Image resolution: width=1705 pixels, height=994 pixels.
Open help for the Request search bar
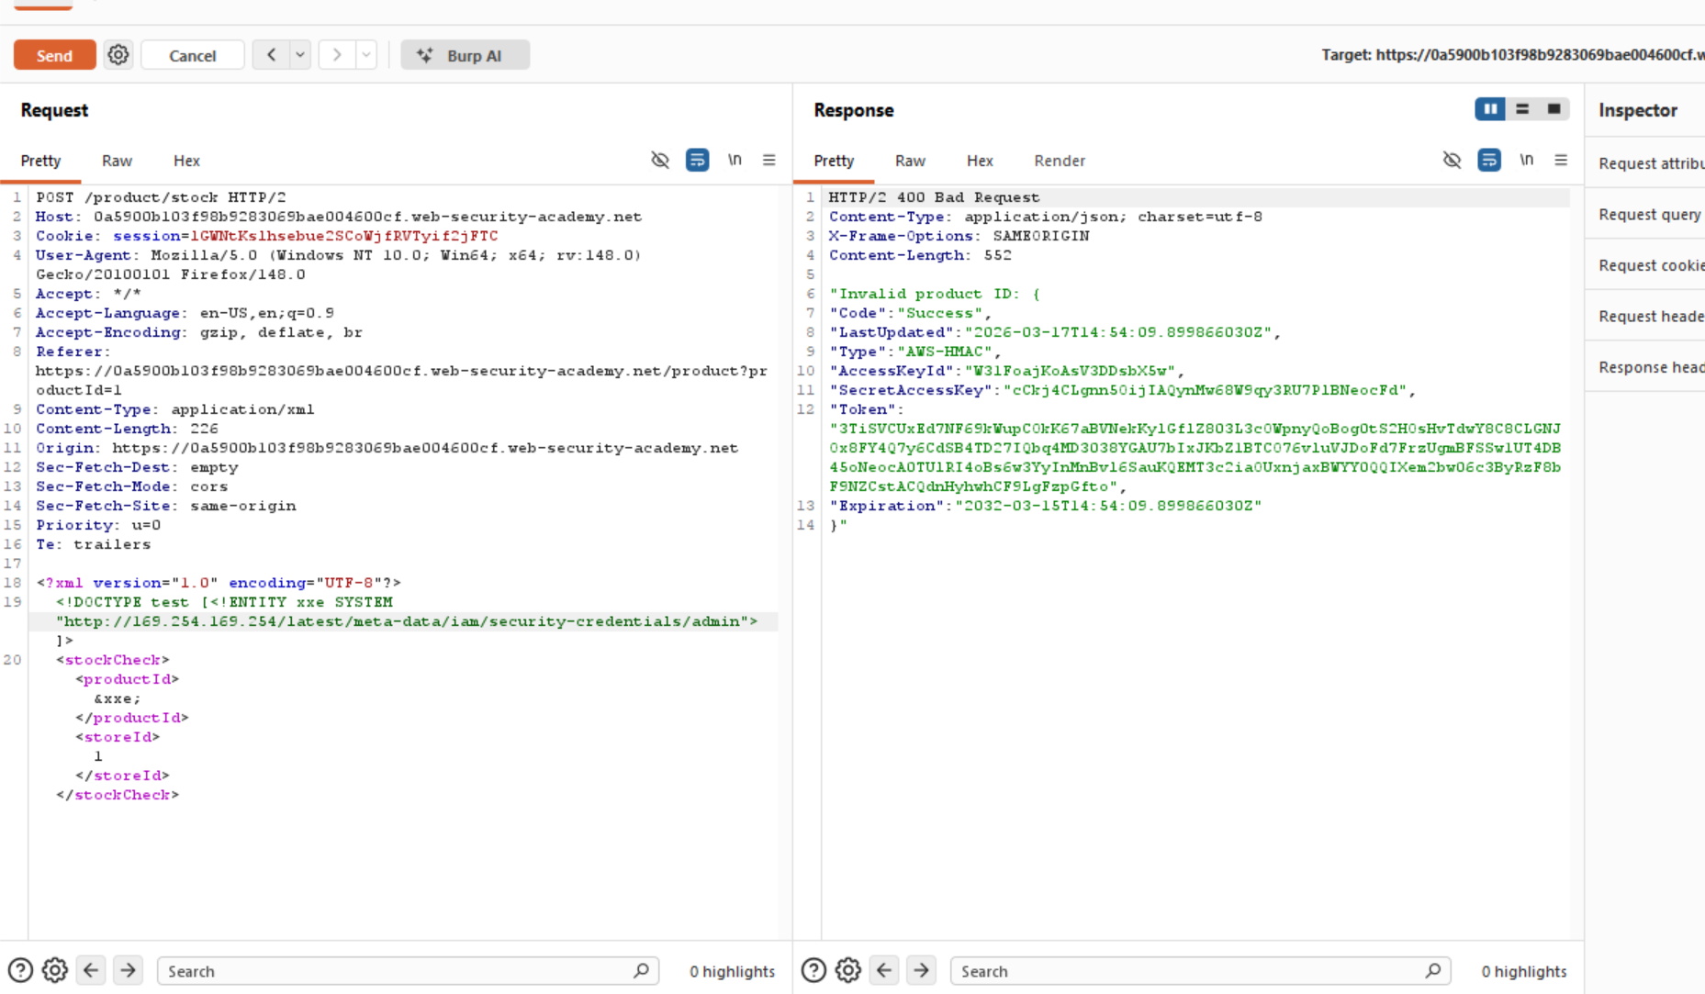coord(20,970)
